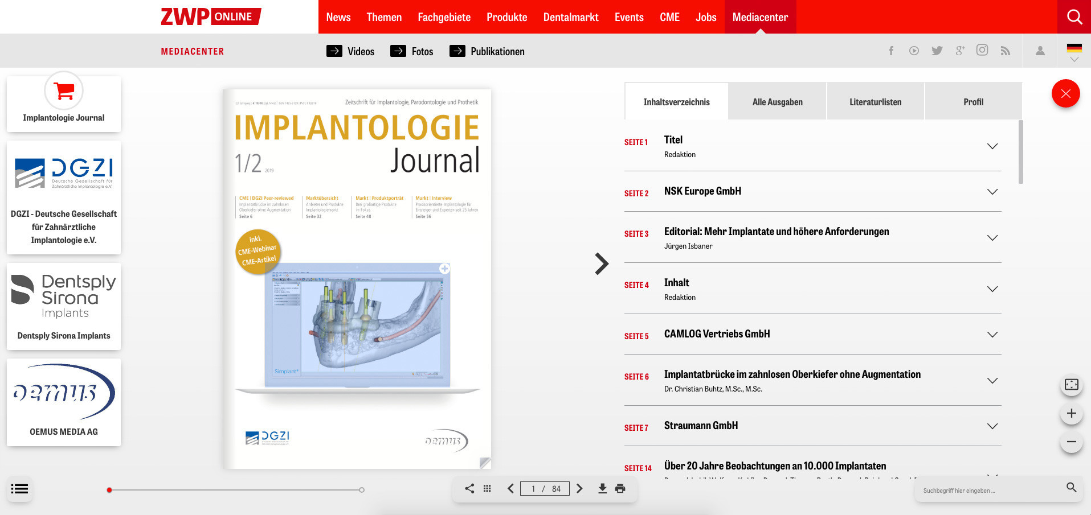The image size is (1091, 515).
Task: Open the page thumbnails grid icon
Action: tap(487, 488)
